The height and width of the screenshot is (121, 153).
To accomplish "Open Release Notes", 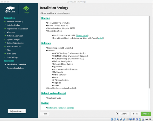I will coord(17,111).
